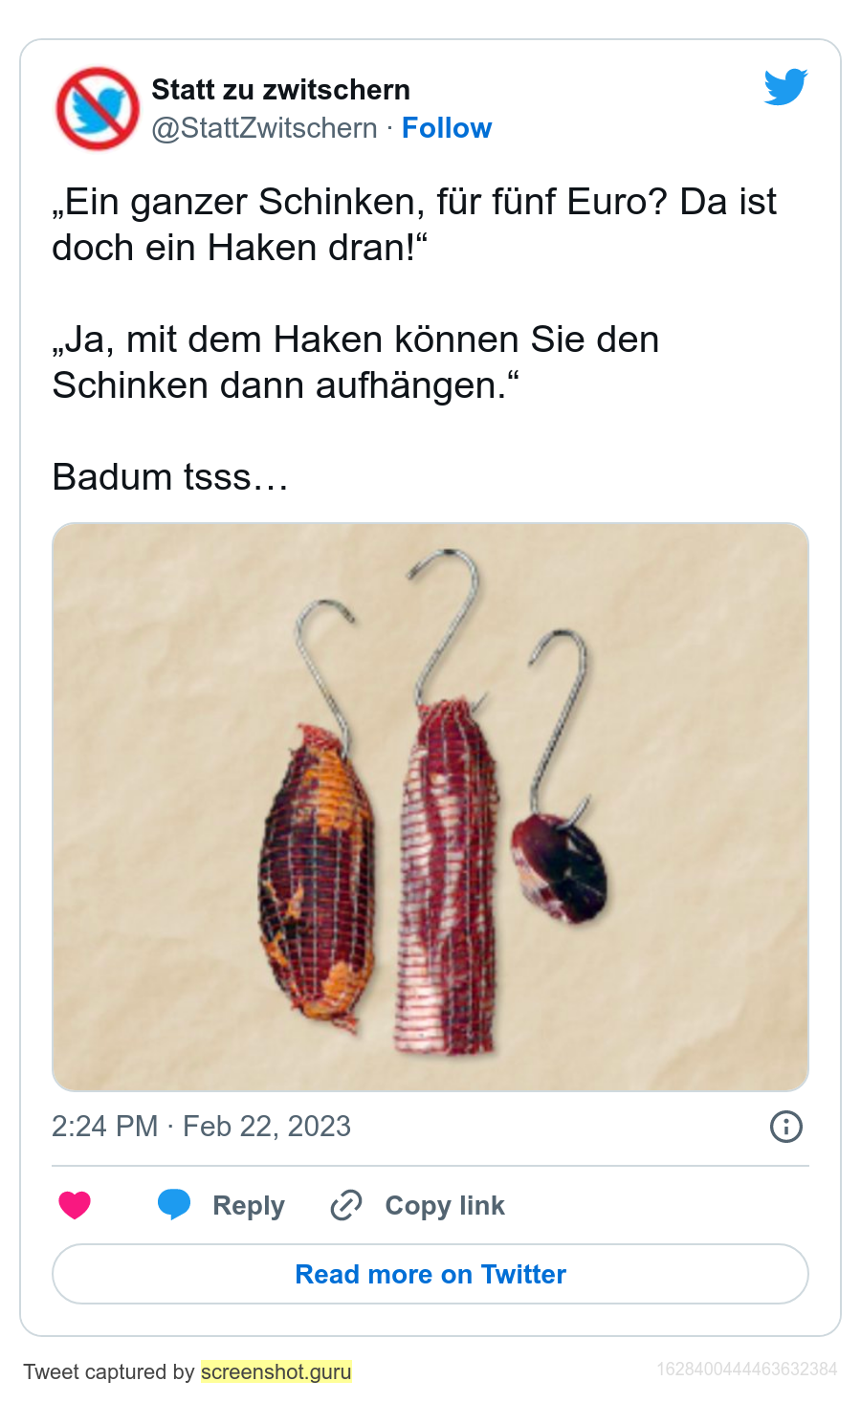This screenshot has width=861, height=1425.
Task: Click the Badum tsss… line
Action: coord(170,476)
